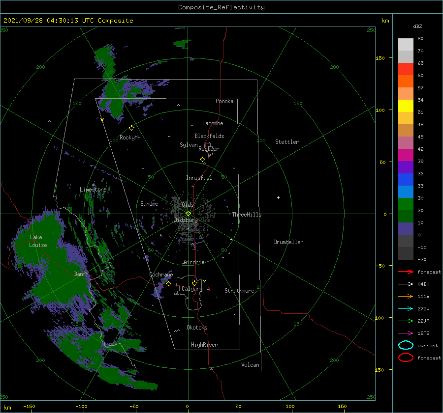Select the 65 dBZ red color swatch
The width and height of the screenshot is (443, 413).
click(406, 69)
